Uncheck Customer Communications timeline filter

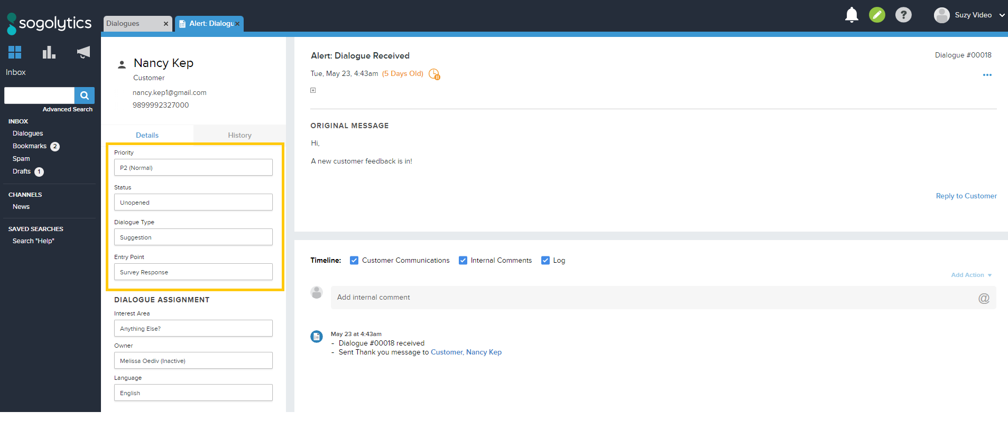click(354, 260)
